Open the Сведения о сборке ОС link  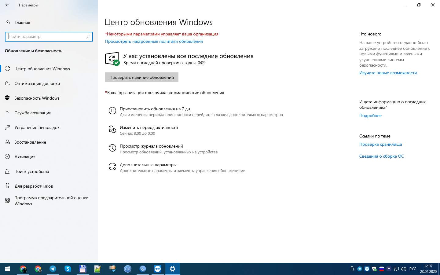click(x=382, y=156)
